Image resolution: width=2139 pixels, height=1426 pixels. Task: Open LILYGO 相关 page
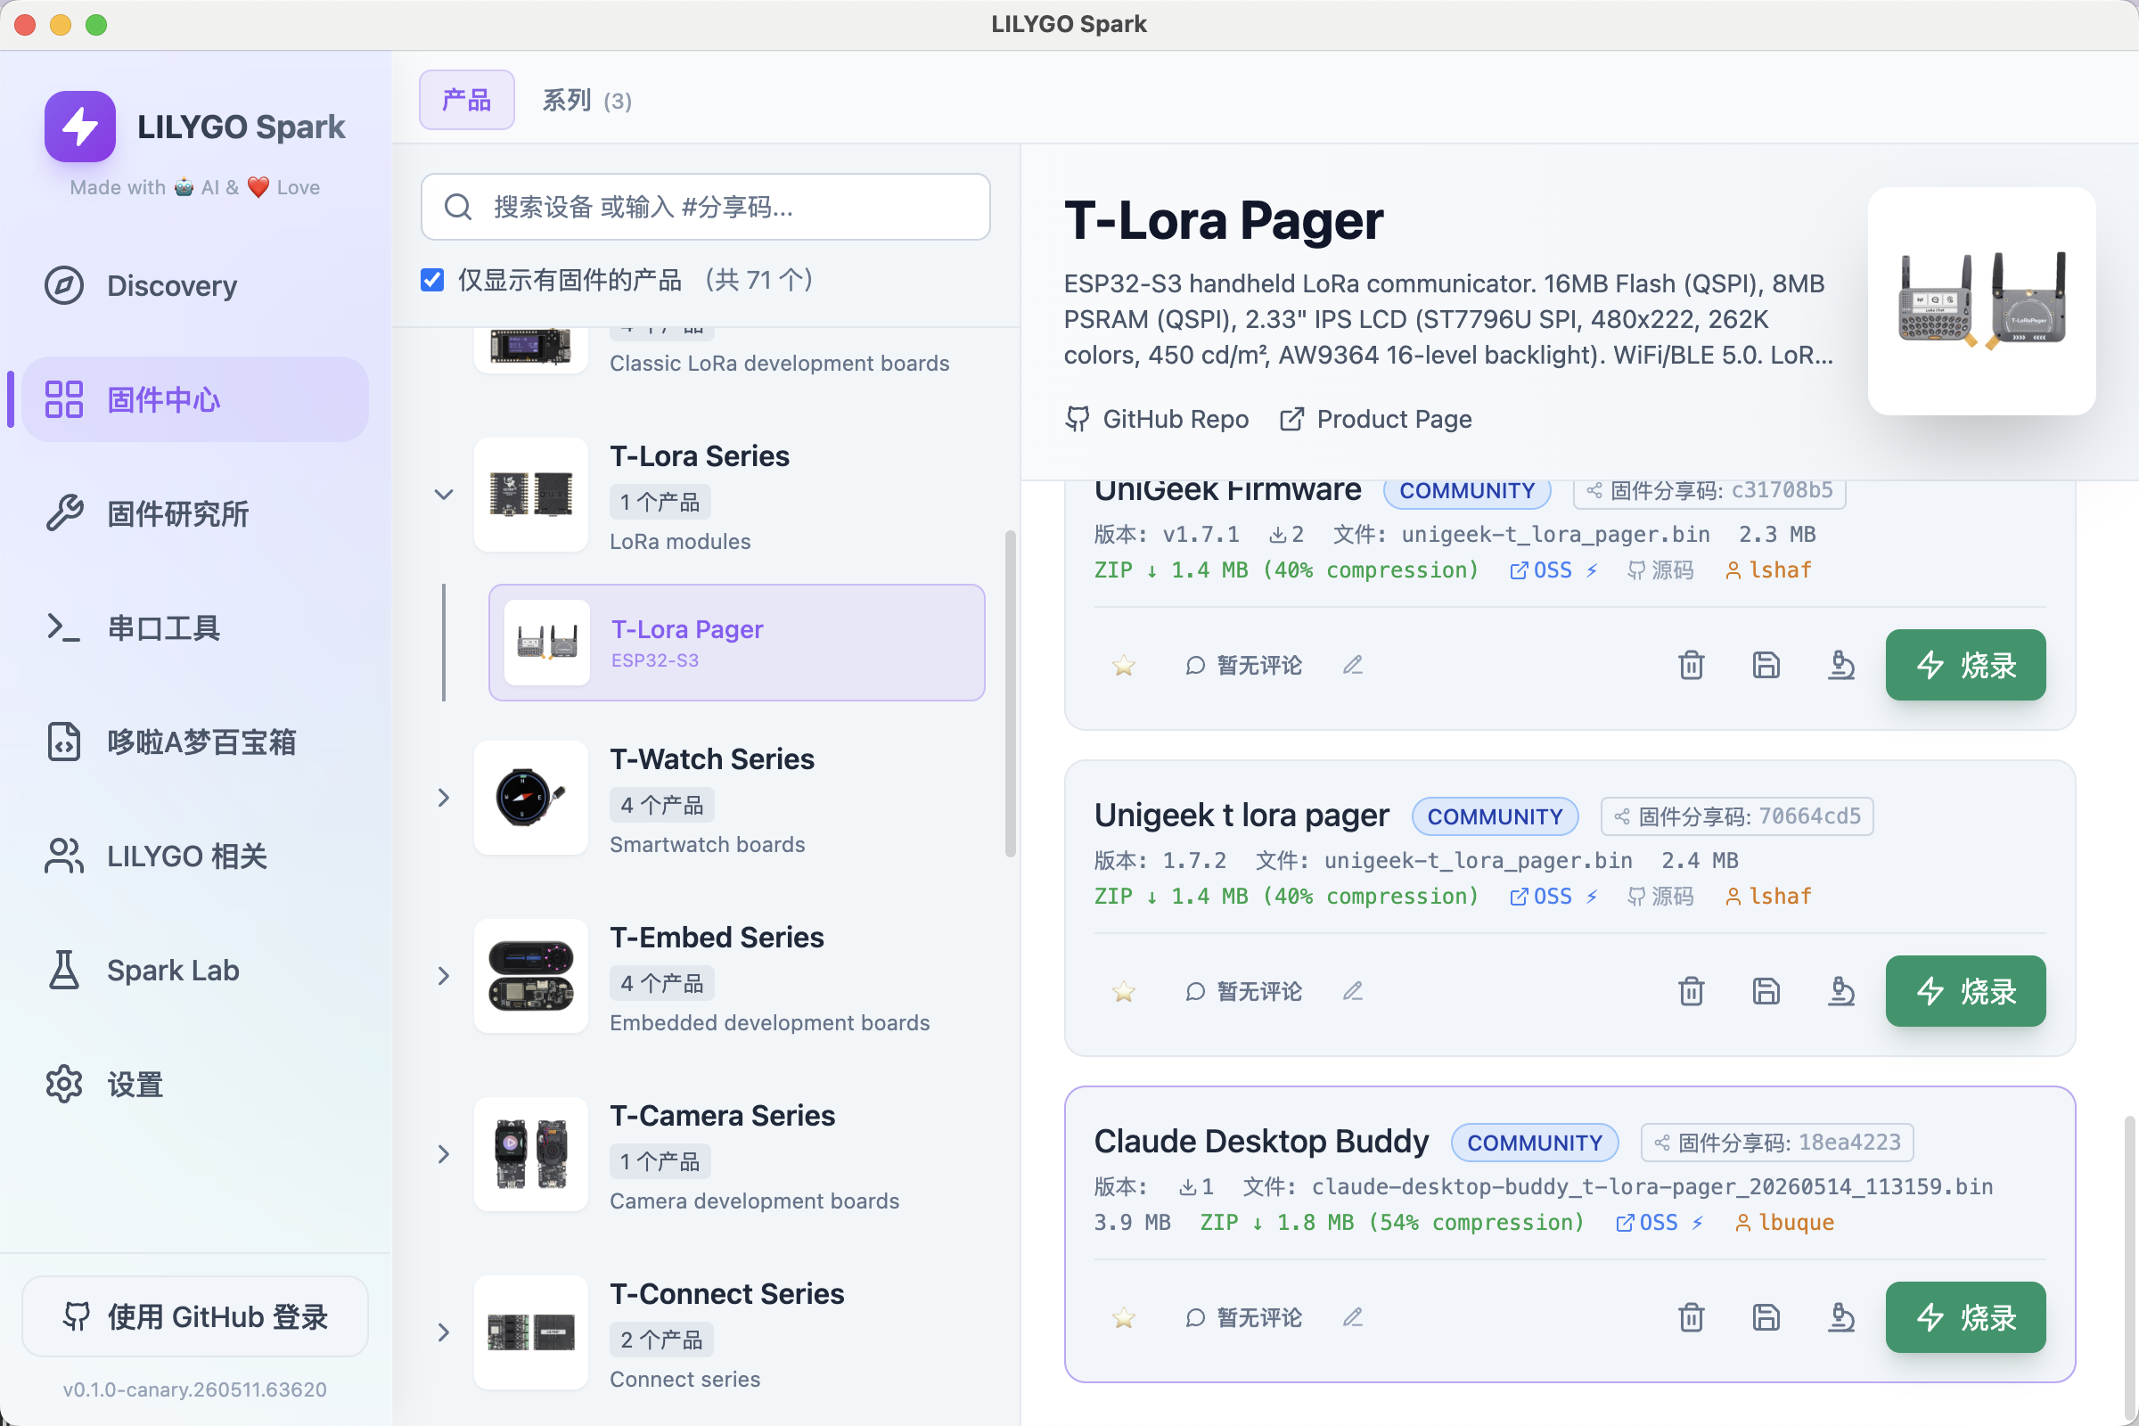[194, 856]
